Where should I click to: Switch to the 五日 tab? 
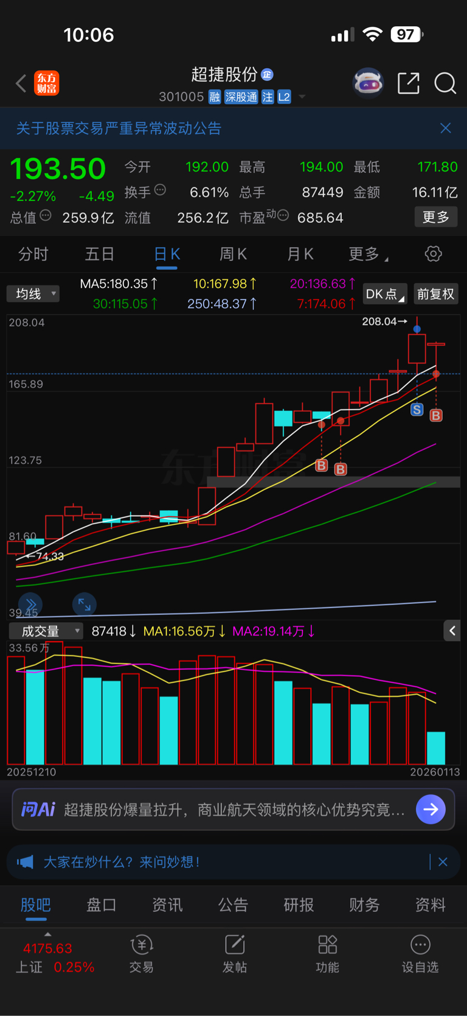pos(100,254)
